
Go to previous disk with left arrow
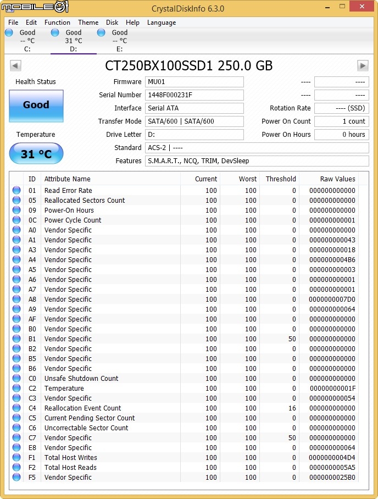point(15,66)
